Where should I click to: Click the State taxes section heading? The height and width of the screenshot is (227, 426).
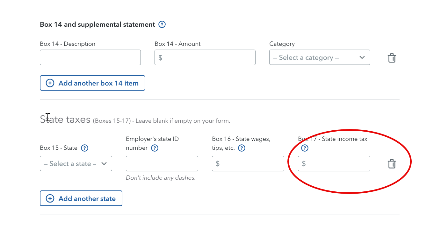[x=65, y=120]
